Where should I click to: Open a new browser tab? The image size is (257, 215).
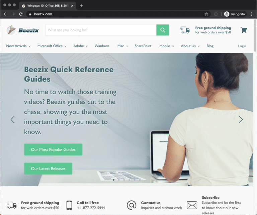point(81,6)
